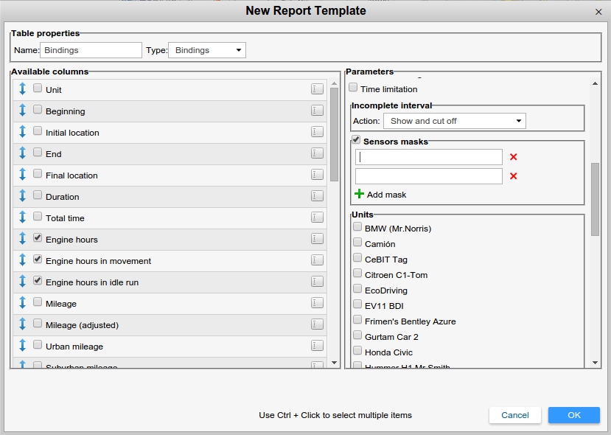This screenshot has width=611, height=435.
Task: Delete the first sensor mask with red X
Action: point(512,157)
